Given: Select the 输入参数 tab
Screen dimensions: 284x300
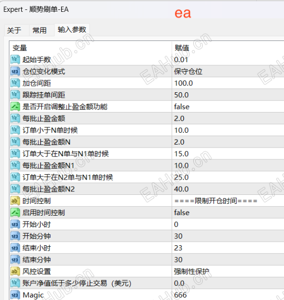Looking at the screenshot, I should point(72,30).
